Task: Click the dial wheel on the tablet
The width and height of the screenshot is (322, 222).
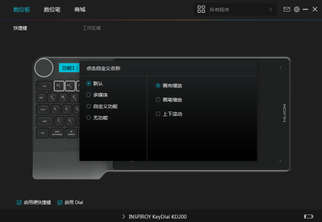Action: (x=44, y=68)
